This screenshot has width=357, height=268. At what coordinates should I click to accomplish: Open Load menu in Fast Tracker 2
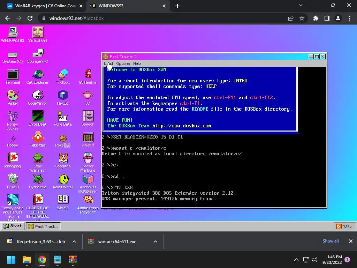tap(108, 64)
